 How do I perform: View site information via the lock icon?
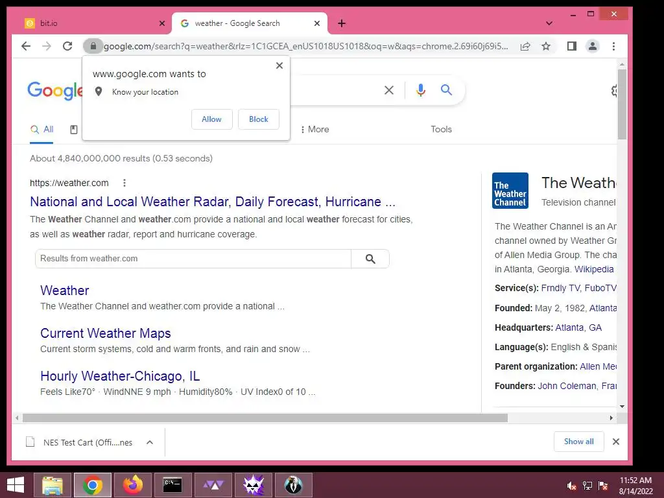93,46
